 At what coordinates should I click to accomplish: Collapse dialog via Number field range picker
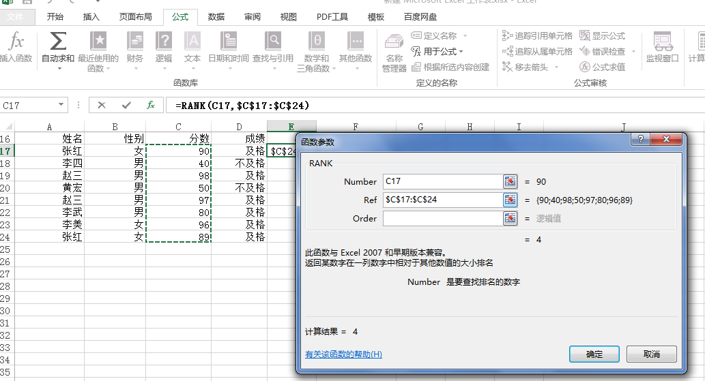tap(510, 181)
